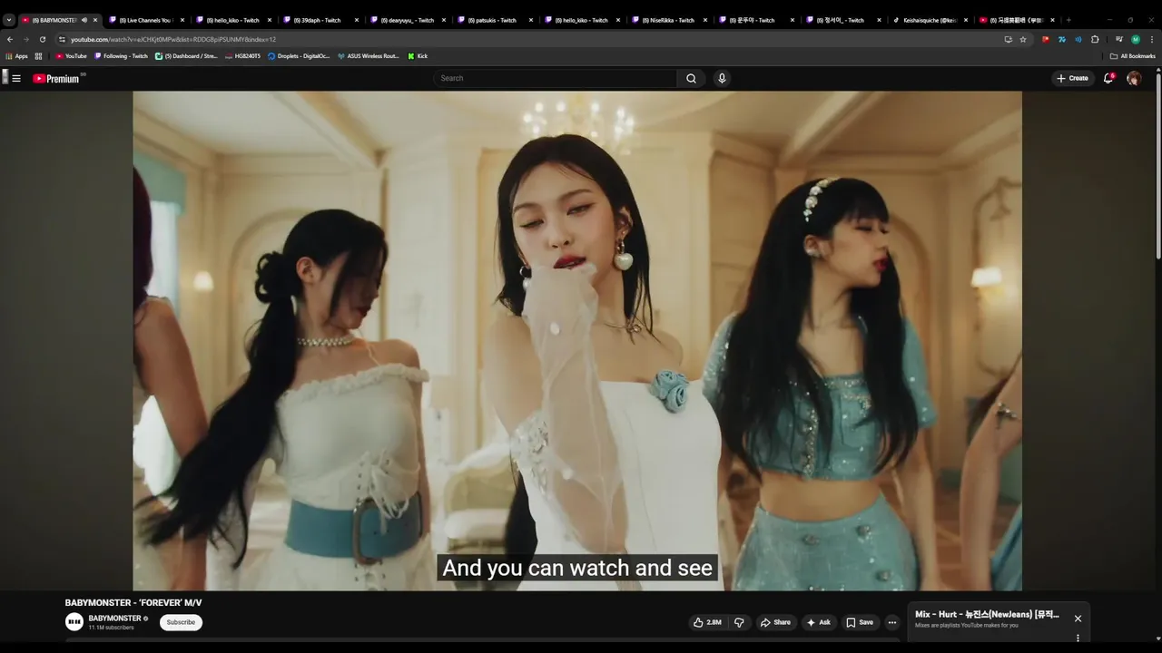
Task: Open the tab search dropdown arrow
Action: [x=8, y=20]
